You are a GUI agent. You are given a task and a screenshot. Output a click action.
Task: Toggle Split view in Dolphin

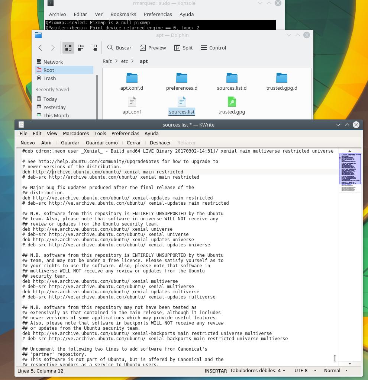click(183, 48)
